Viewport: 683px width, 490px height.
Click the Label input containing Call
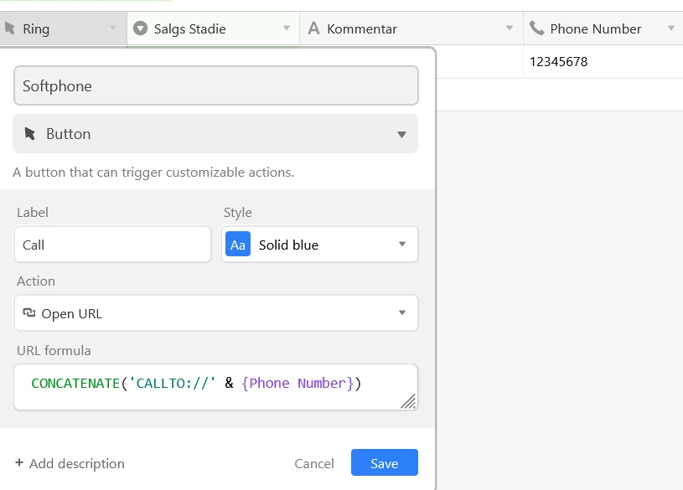click(113, 245)
